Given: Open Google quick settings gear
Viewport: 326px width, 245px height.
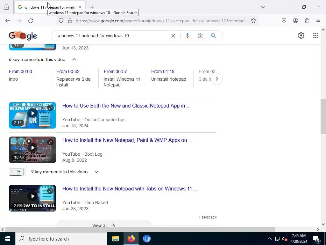Looking at the screenshot, I should click(x=301, y=36).
